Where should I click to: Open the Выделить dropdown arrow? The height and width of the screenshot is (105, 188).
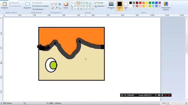[27, 10]
